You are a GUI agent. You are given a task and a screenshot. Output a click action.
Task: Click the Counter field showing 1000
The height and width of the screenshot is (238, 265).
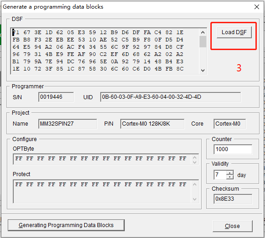point(233,149)
